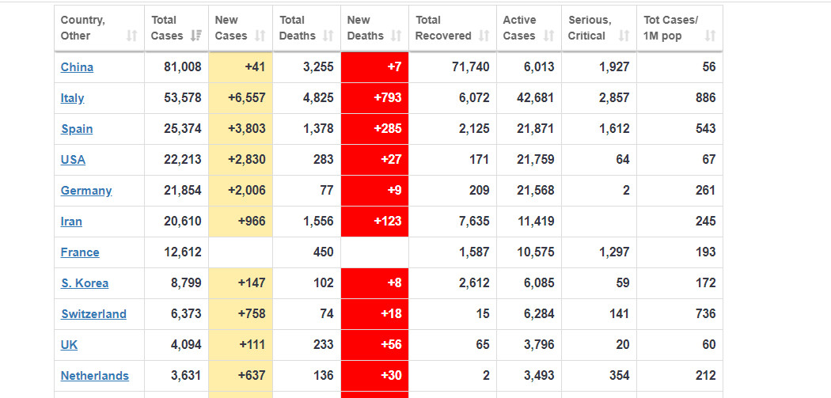This screenshot has height=398, width=831.
Task: Click sort arrows in Active Cases header
Action: 548,36
